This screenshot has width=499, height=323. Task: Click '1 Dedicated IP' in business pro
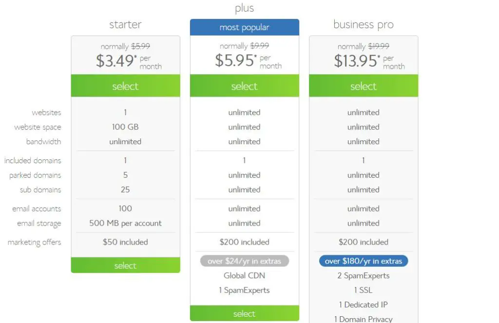point(364,304)
